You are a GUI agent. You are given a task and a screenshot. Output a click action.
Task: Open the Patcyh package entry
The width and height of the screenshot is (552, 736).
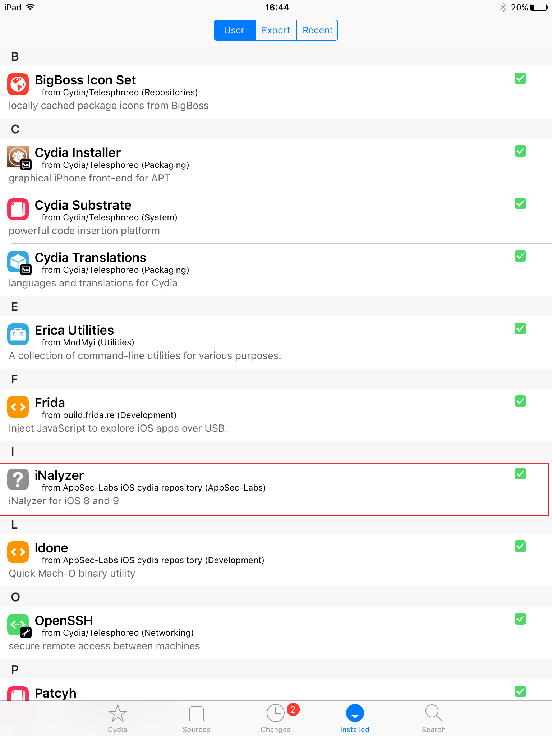(144, 693)
